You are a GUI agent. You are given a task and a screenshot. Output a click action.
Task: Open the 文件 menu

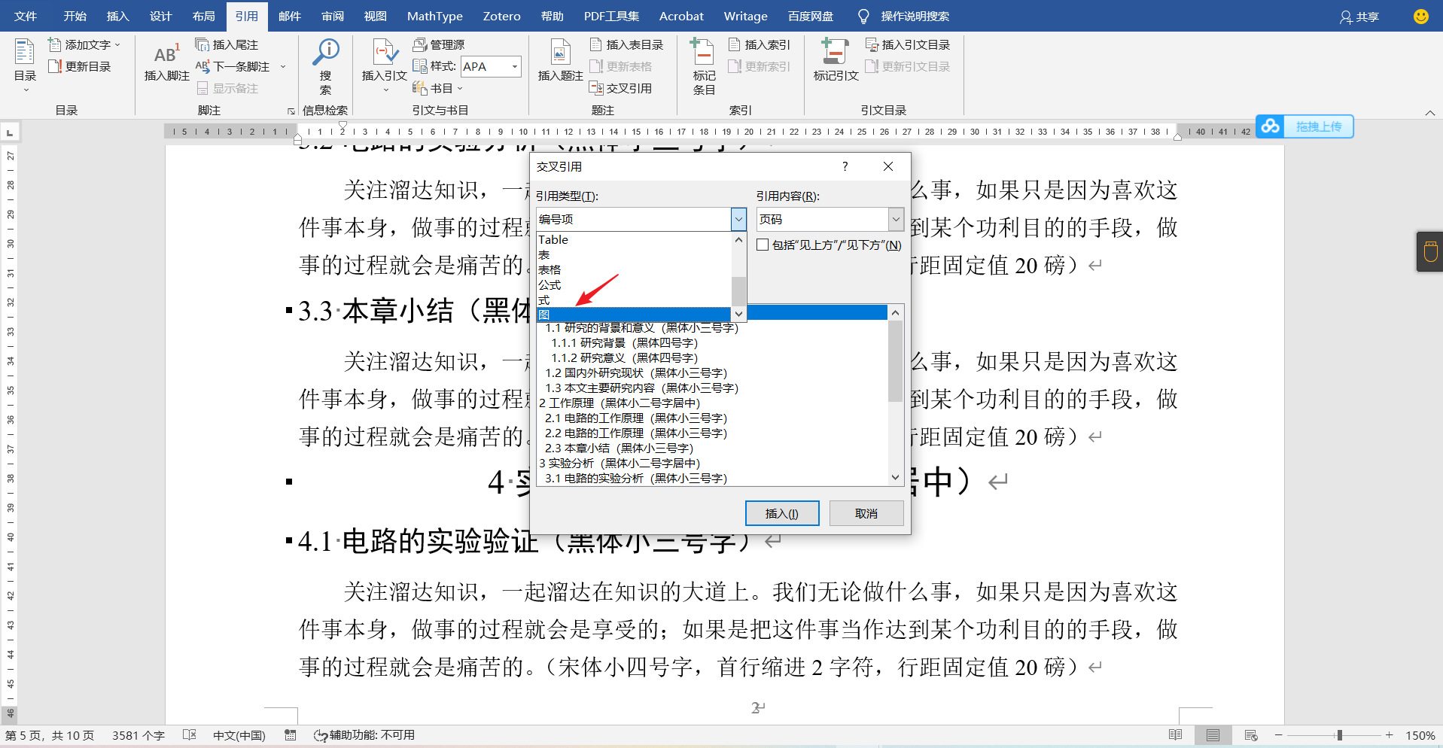pos(26,16)
